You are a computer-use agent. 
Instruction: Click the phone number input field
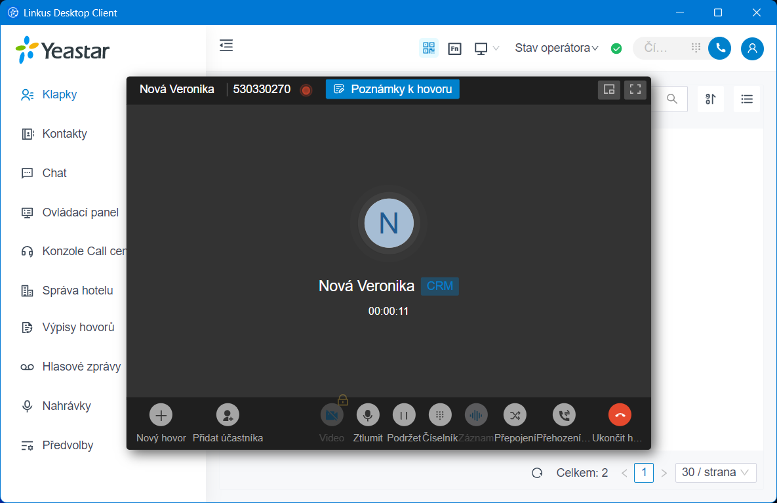click(662, 48)
